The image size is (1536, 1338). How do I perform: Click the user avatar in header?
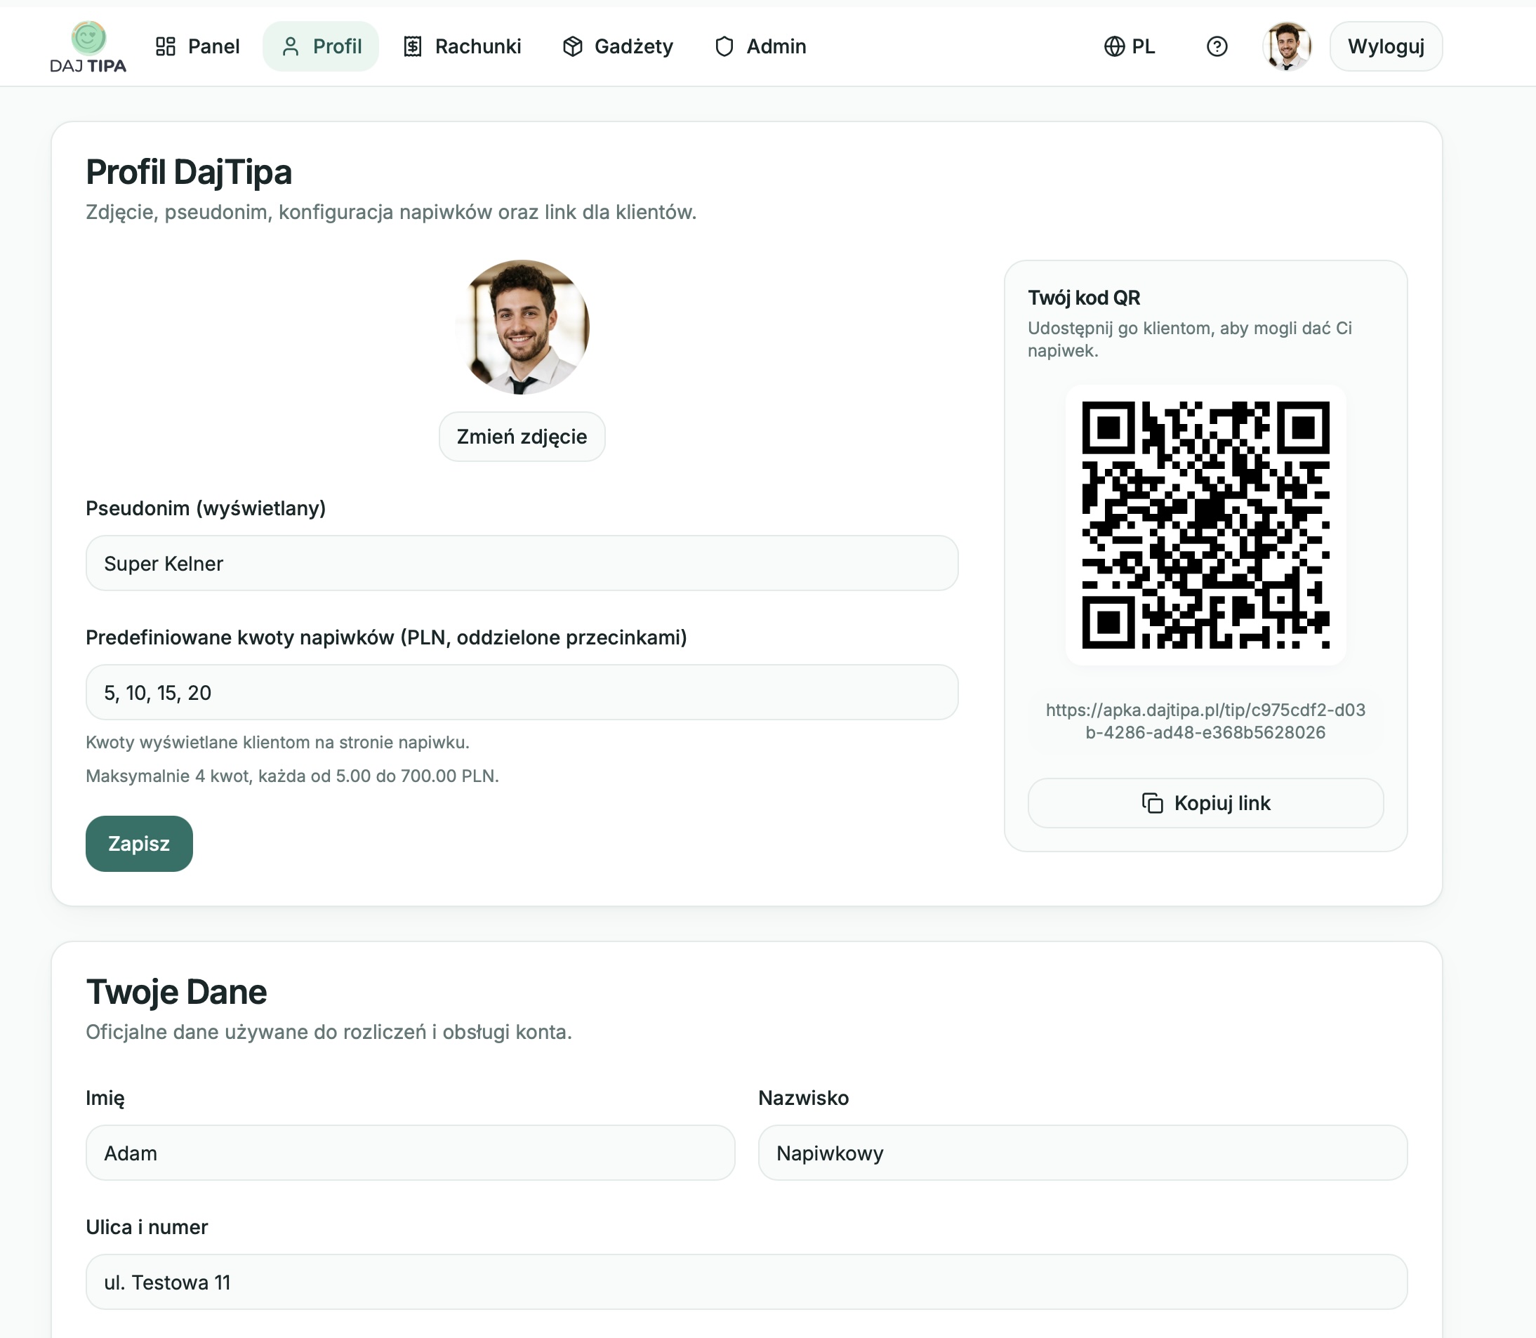(x=1287, y=46)
